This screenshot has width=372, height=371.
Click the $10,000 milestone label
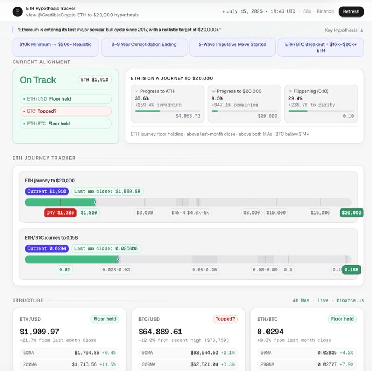coord(276,213)
